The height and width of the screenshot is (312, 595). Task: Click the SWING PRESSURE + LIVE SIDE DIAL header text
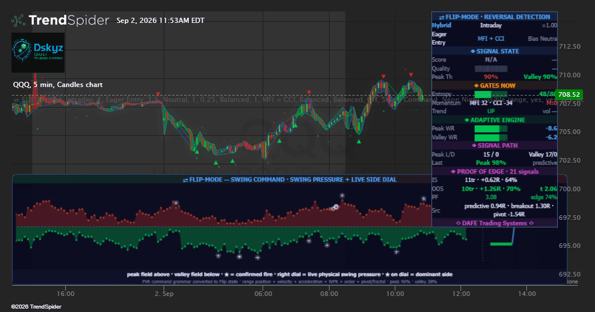click(343, 180)
